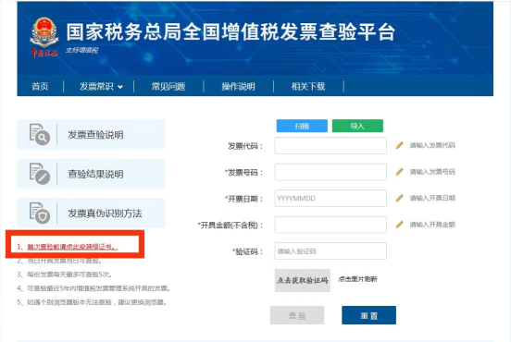Click note 建议更换浏览器
Screen dimensions: 511x342
tap(93, 302)
